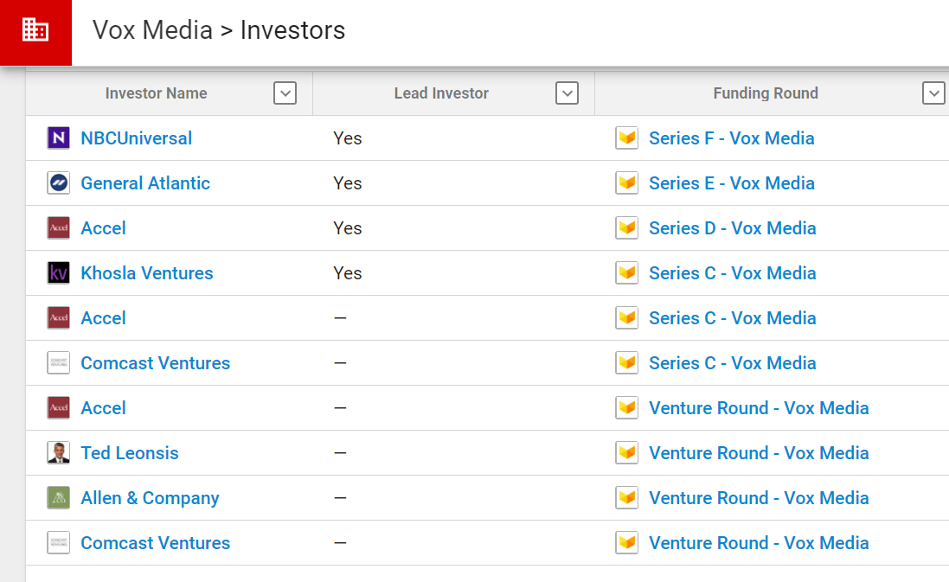Open the Funding Round column dropdown

[934, 93]
